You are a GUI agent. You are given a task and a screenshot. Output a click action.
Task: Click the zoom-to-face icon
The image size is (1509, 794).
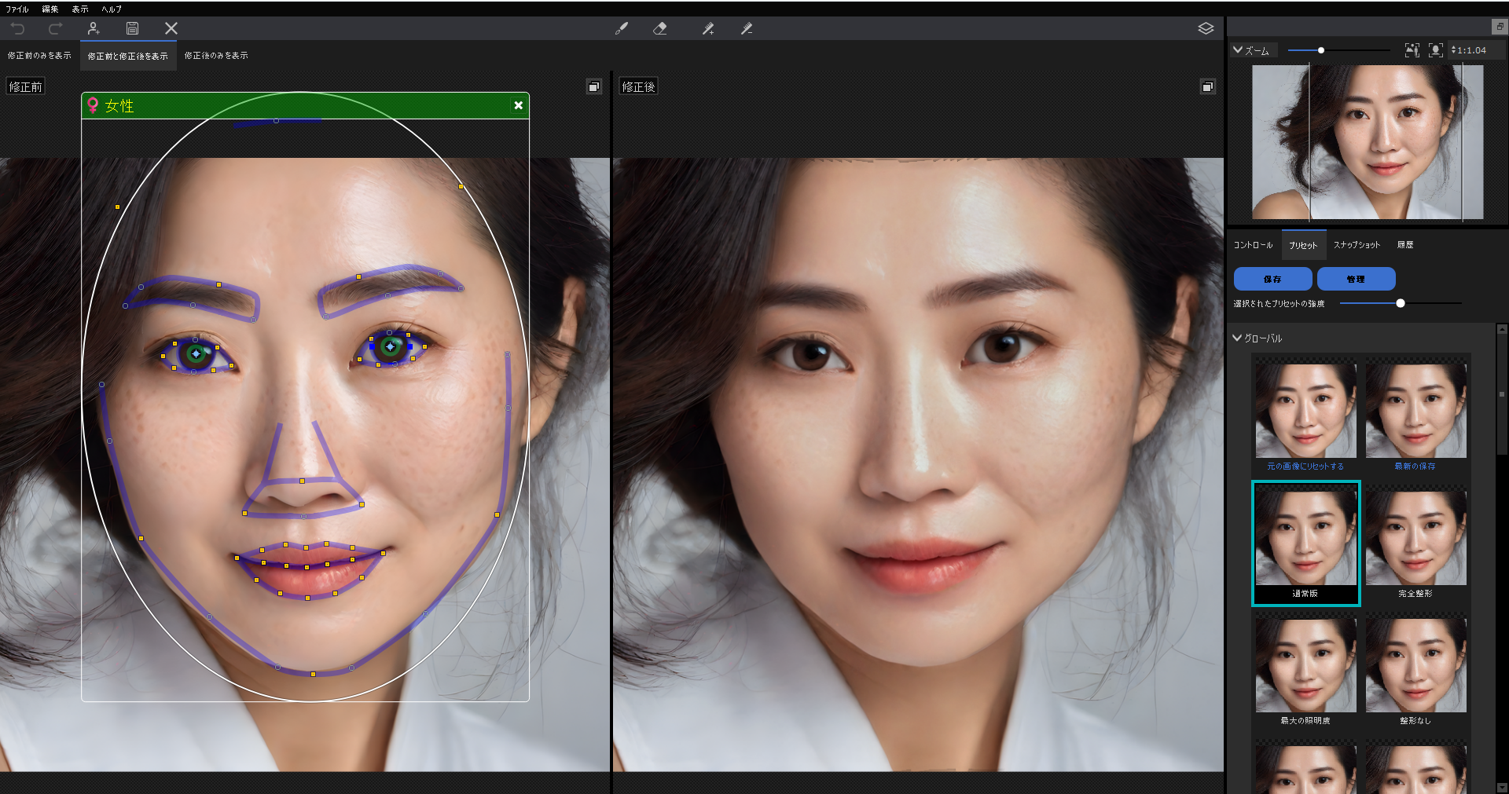[x=1435, y=50]
